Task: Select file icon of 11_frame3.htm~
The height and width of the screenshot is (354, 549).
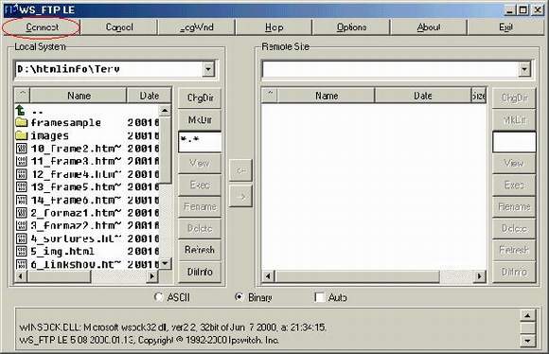Action: coord(22,161)
